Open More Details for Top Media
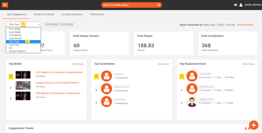Viewport: 262px width, 133px height. [78, 64]
